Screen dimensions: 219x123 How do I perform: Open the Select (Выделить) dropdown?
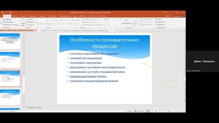[160, 25]
